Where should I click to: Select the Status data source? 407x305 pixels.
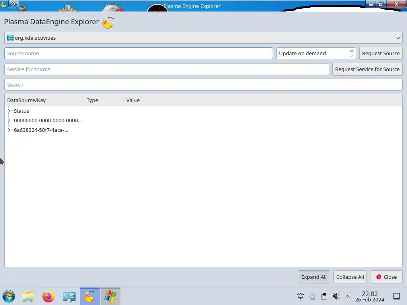click(x=21, y=111)
